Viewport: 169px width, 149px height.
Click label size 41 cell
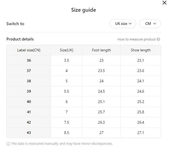pos(29,112)
